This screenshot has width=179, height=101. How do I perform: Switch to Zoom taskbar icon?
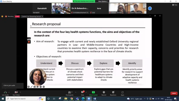click(x=89, y=99)
